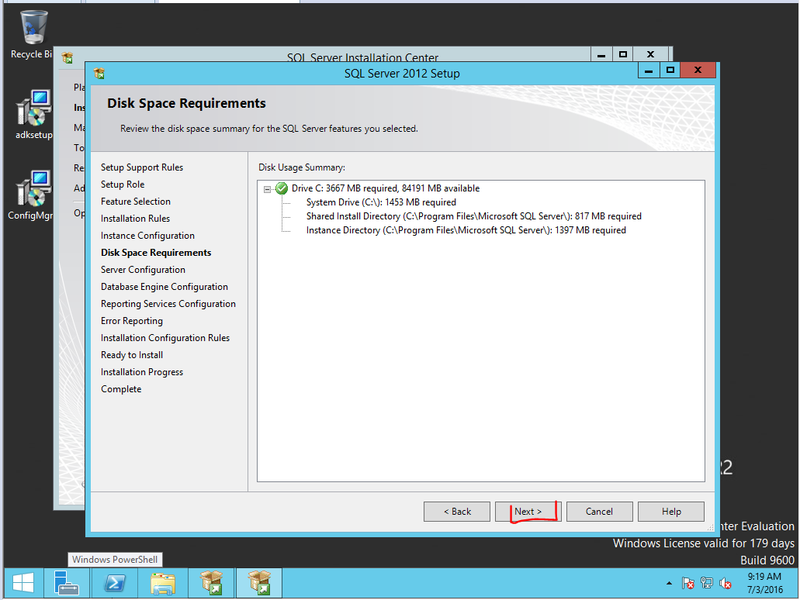Click the Setup Role step
The height and width of the screenshot is (600, 800).
123,184
